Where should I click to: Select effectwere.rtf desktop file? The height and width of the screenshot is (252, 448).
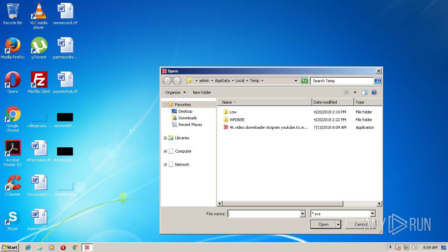(38, 151)
